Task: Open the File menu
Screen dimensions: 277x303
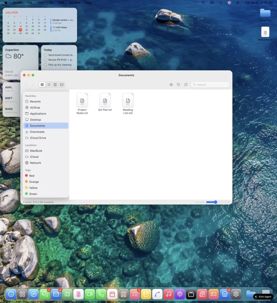Action: [30, 3]
